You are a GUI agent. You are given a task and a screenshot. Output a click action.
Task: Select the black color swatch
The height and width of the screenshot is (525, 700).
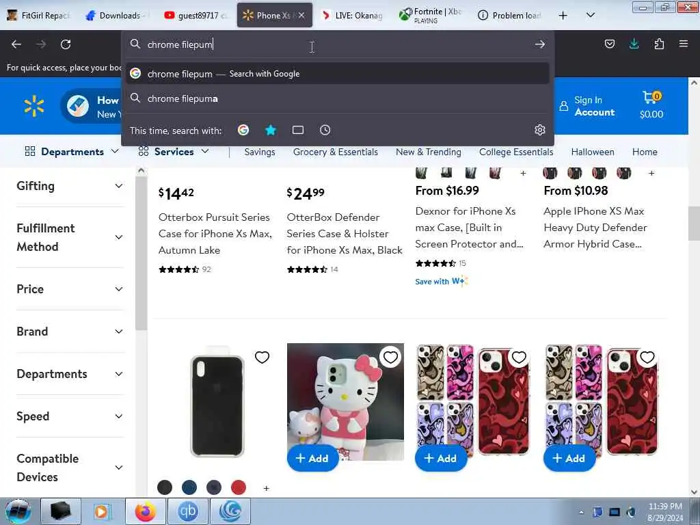(165, 487)
